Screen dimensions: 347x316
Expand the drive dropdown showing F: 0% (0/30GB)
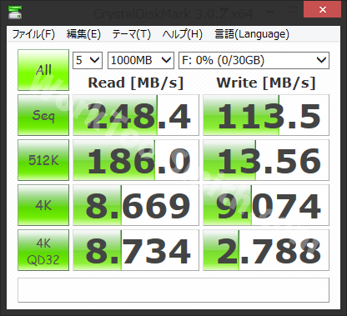click(x=254, y=60)
